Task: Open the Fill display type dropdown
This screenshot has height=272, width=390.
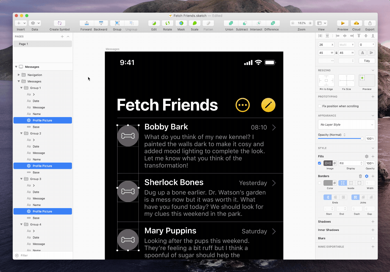Action: [x=351, y=163]
